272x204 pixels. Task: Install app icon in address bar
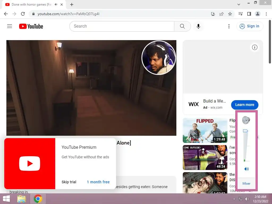[213, 14]
